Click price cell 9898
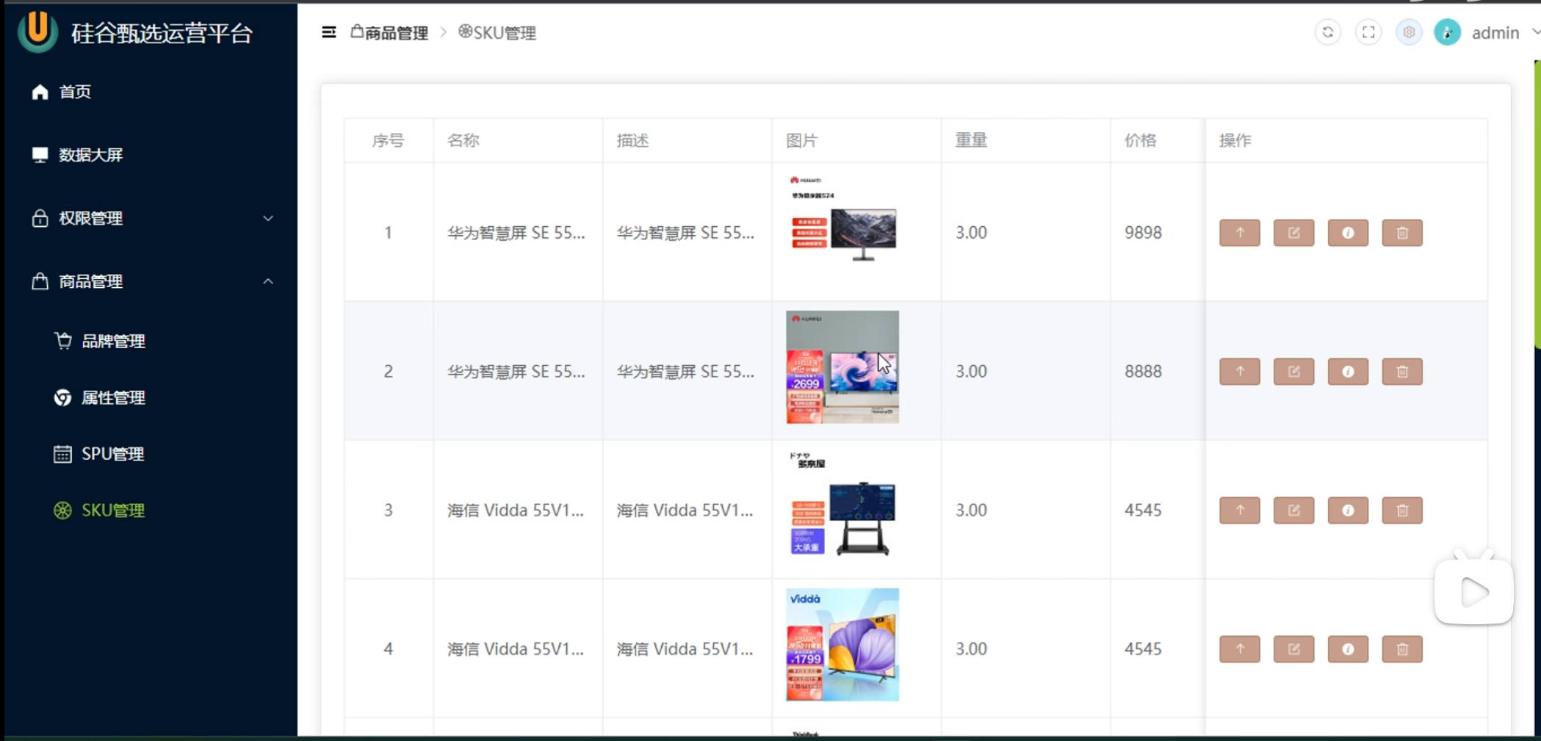Screen dimensions: 1541x741 1144,233
